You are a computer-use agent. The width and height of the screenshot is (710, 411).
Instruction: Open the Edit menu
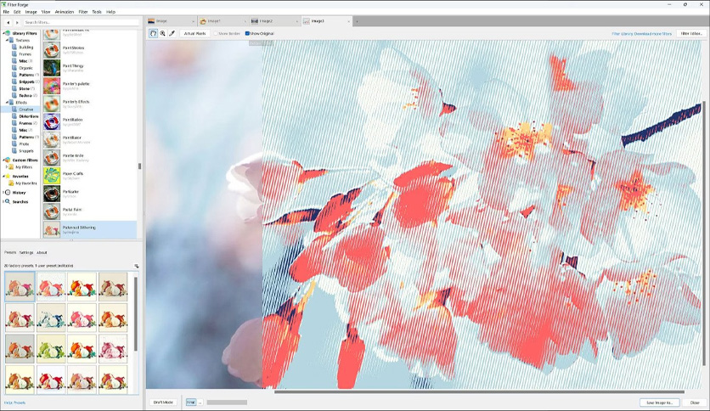[17, 12]
